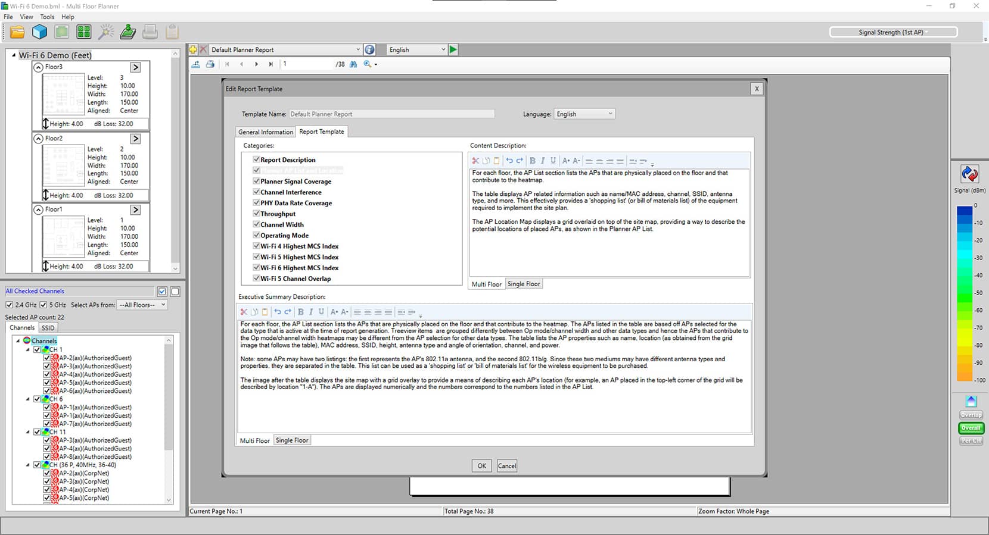Uncheck CH 6 channel group checkbox
Screen dimensions: 989x535
(x=38, y=399)
